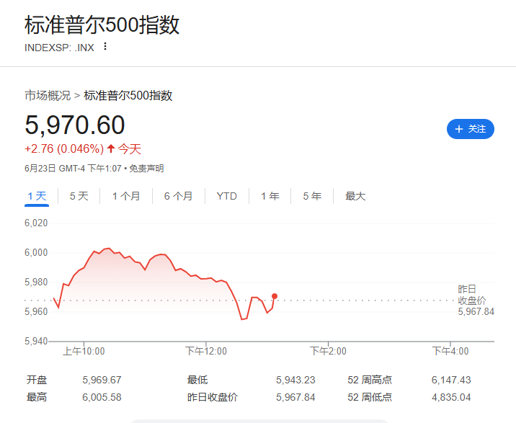Click the 昨日收盘价 table value 5,967.84

[x=295, y=397]
